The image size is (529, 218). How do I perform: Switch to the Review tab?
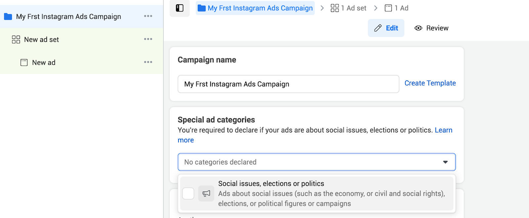431,28
